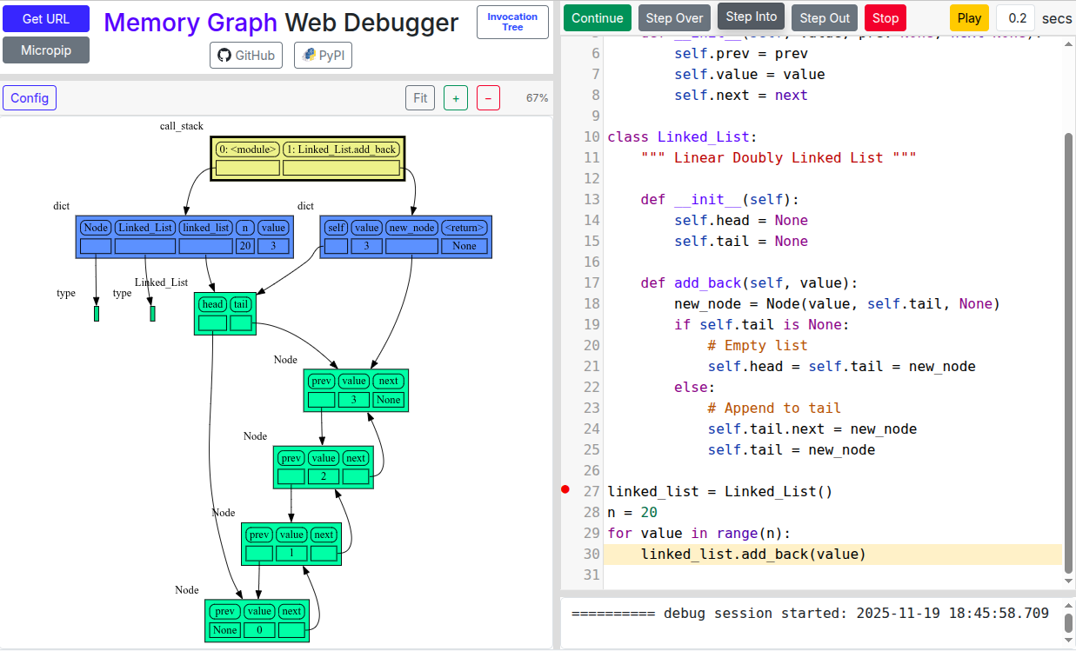The width and height of the screenshot is (1076, 651).
Task: Step Into the function call
Action: pos(751,17)
